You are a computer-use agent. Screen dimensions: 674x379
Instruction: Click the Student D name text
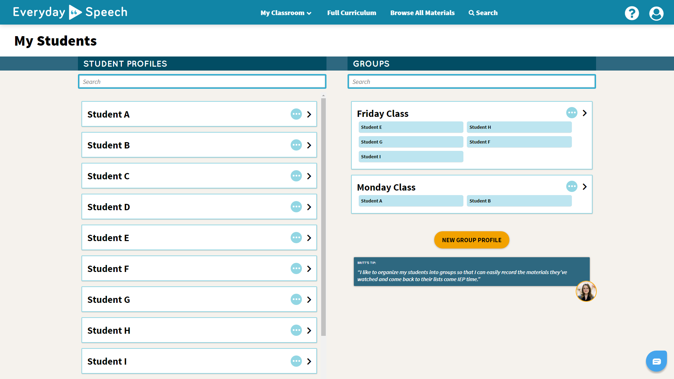[108, 207]
